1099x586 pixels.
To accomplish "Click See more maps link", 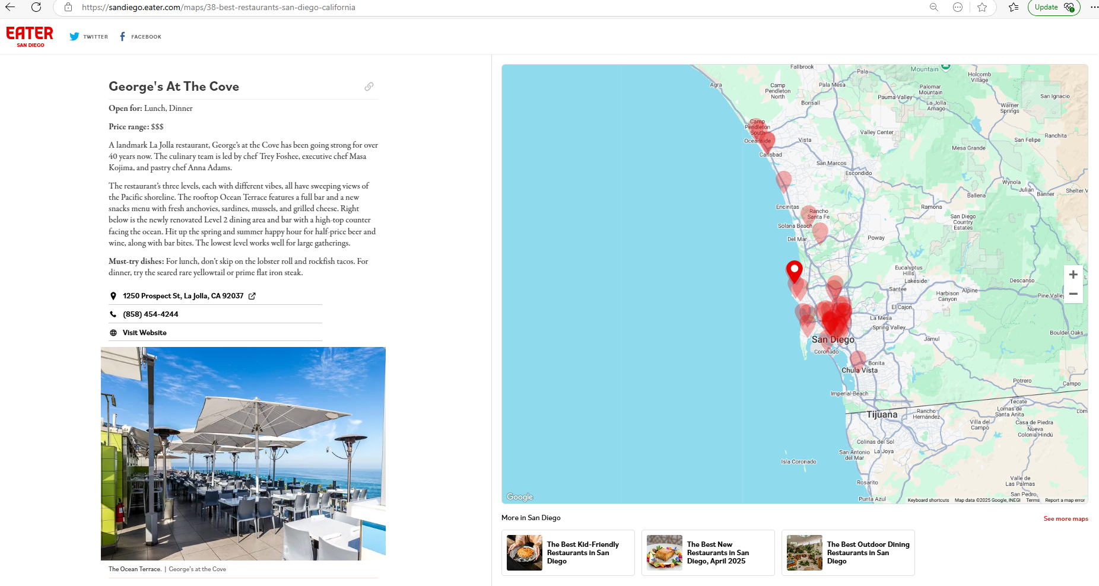I will coord(1066,518).
